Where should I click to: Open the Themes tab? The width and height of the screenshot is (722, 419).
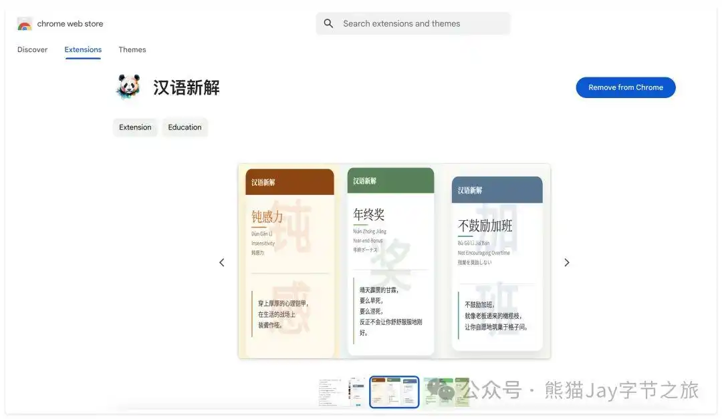(132, 49)
